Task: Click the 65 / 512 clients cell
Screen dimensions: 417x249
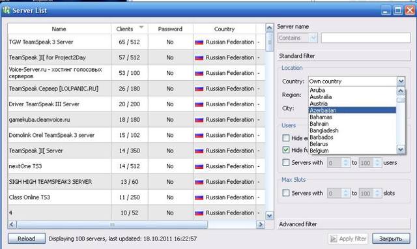Action: tap(130, 42)
